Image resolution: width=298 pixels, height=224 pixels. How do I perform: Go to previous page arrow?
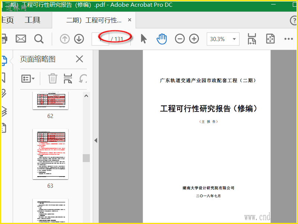click(x=64, y=39)
